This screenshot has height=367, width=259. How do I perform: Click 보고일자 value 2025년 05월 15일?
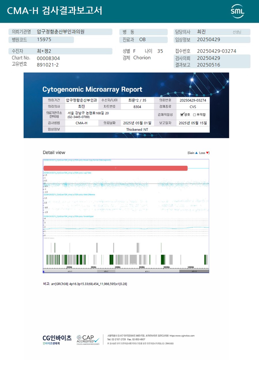pyautogui.click(x=193, y=123)
